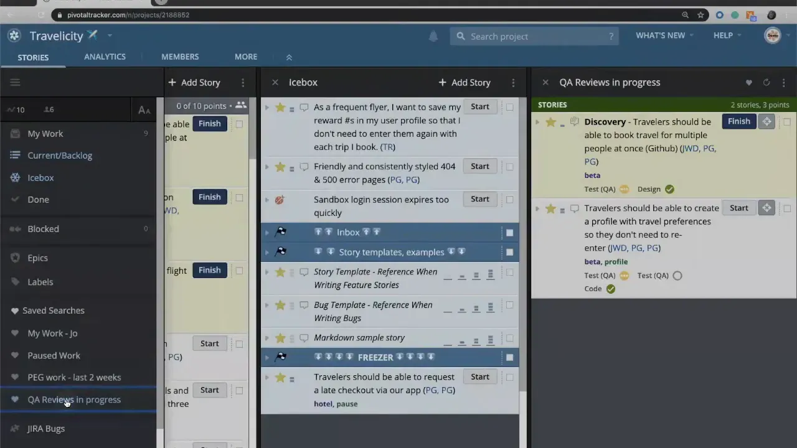797x448 pixels.
Task: Open the kebab menu on the Icebox panel
Action: pyautogui.click(x=512, y=82)
